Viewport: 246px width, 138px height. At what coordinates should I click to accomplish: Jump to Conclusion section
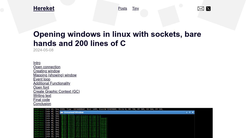click(42, 104)
